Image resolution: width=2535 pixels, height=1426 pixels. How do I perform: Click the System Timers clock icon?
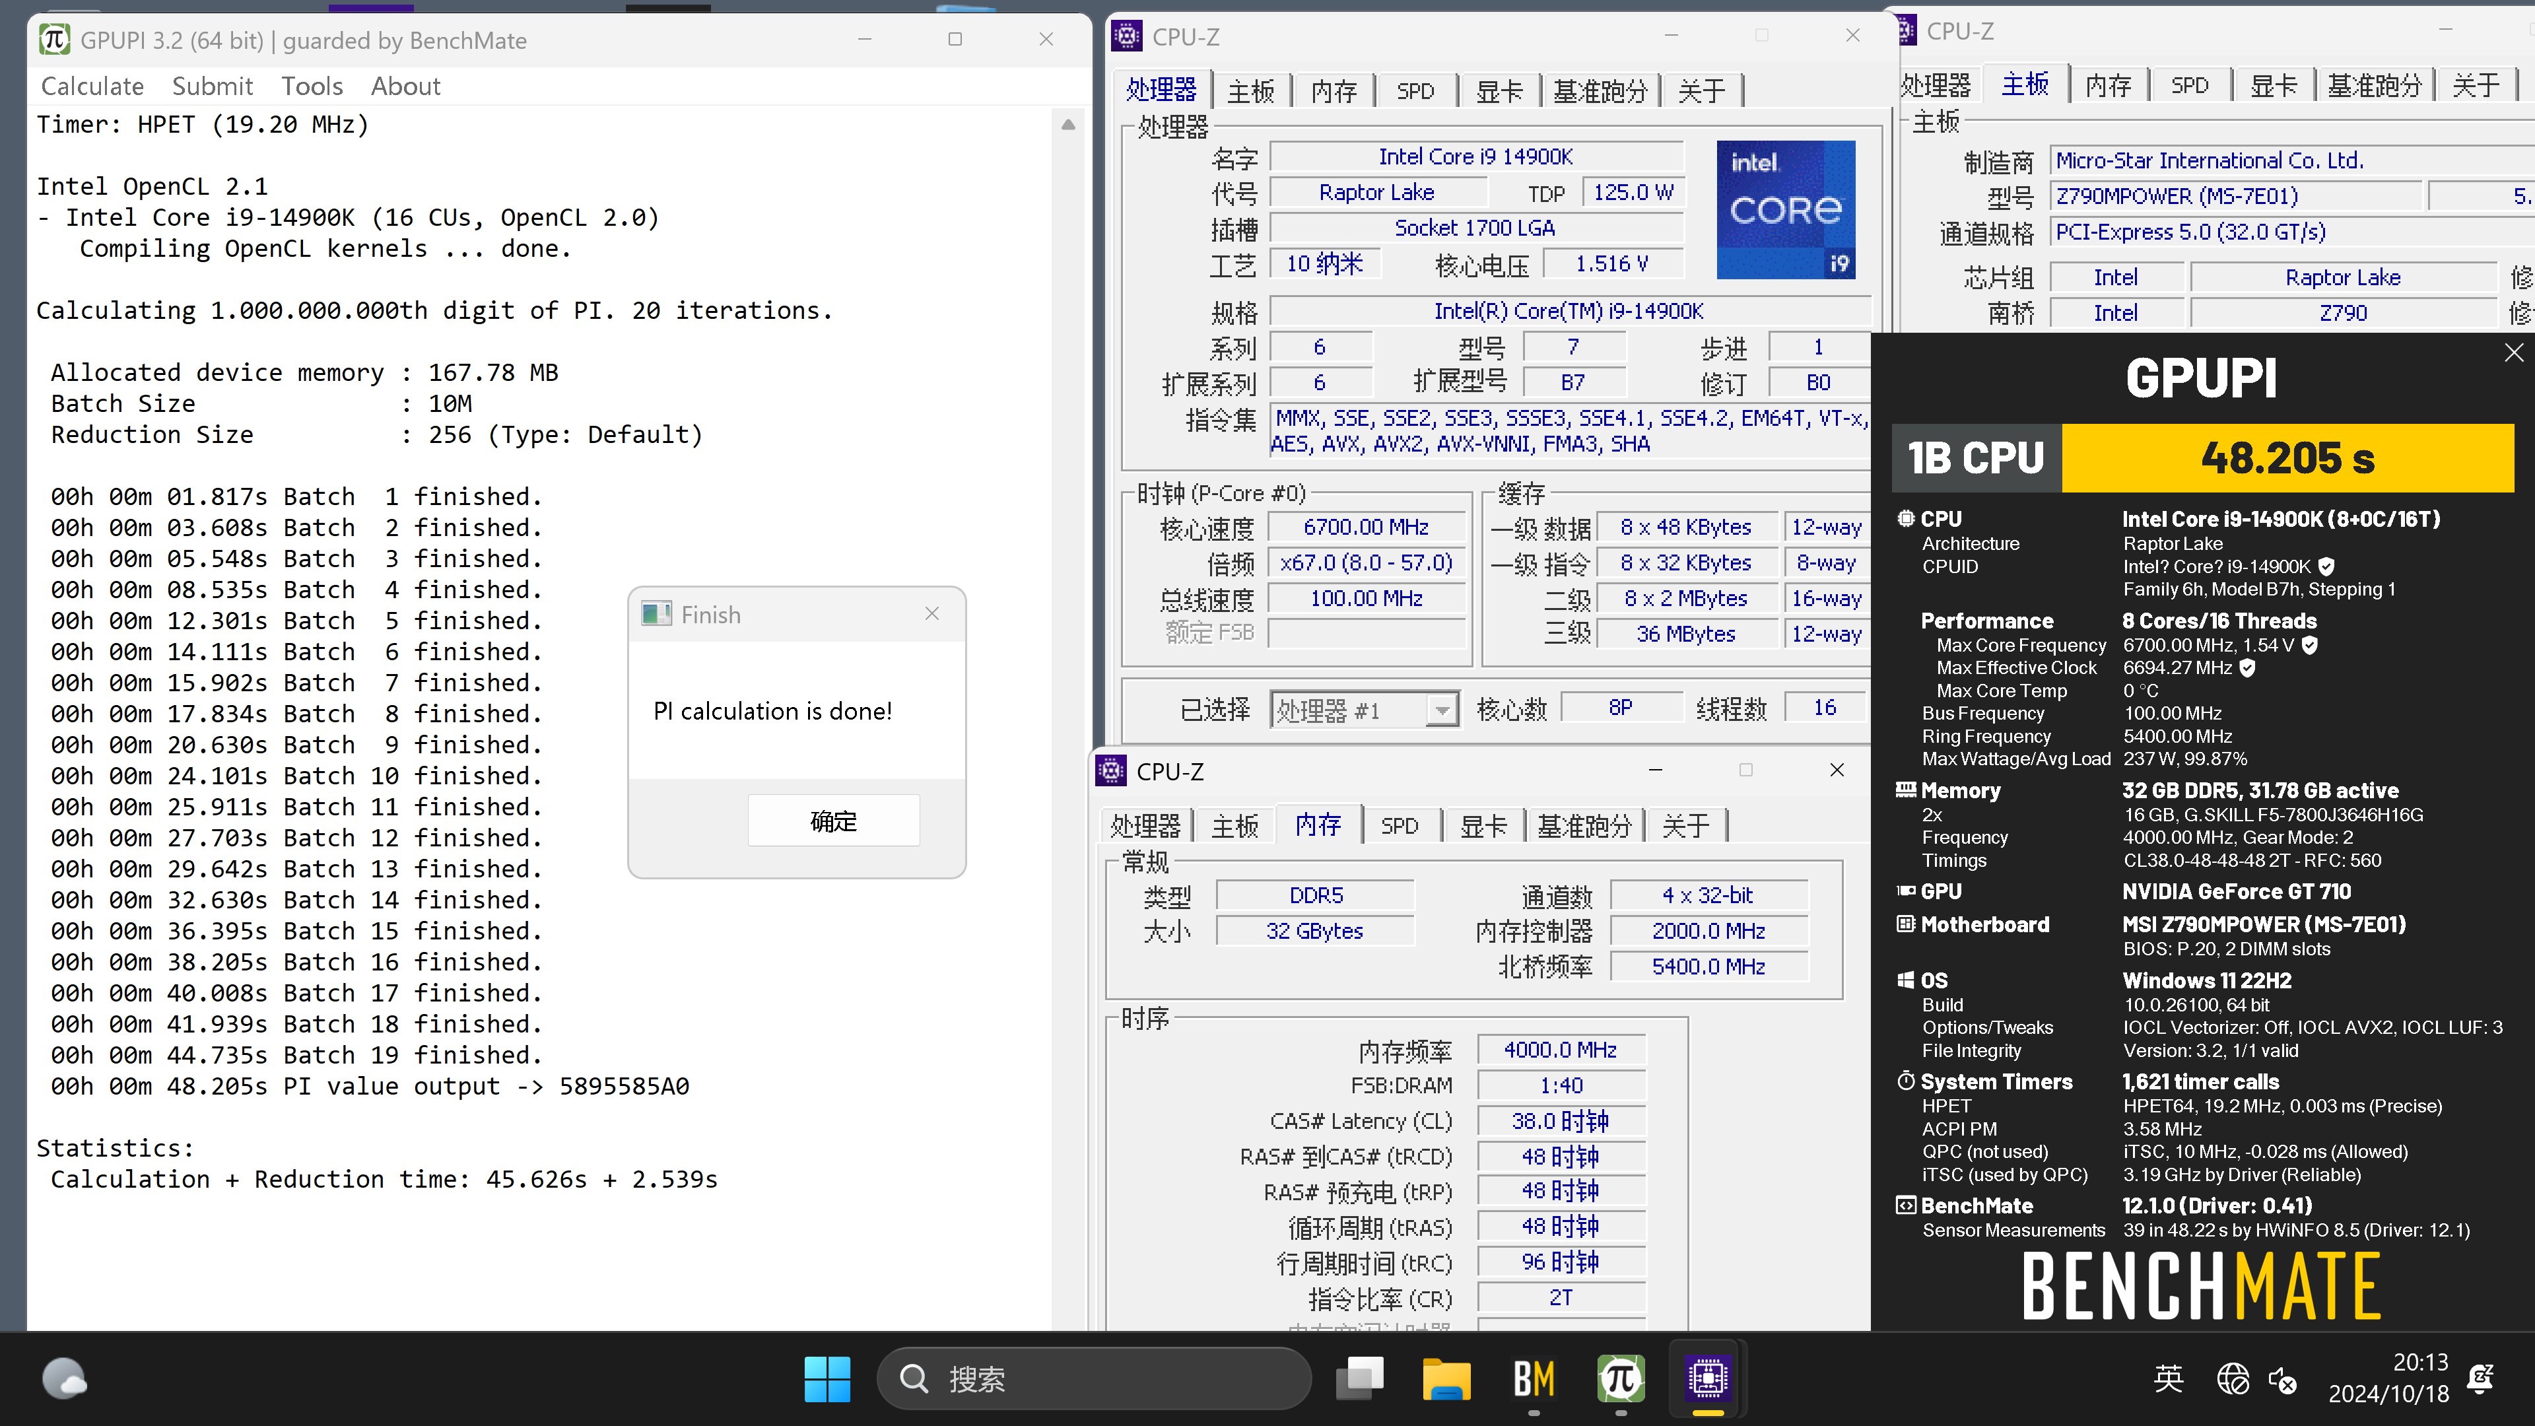tap(1906, 1081)
